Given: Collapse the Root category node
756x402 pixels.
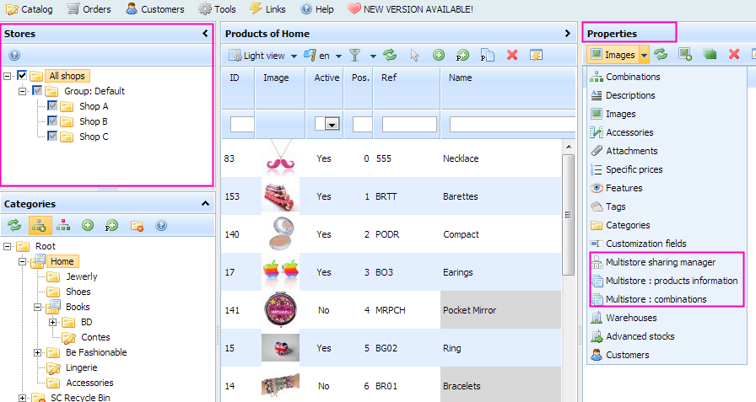Looking at the screenshot, I should [8, 246].
